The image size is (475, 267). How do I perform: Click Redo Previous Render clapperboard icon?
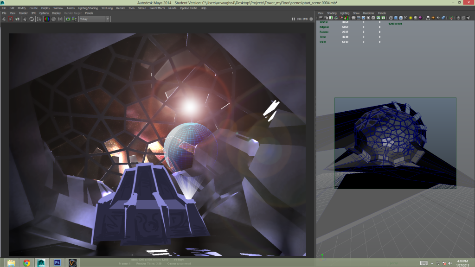(x=4, y=19)
